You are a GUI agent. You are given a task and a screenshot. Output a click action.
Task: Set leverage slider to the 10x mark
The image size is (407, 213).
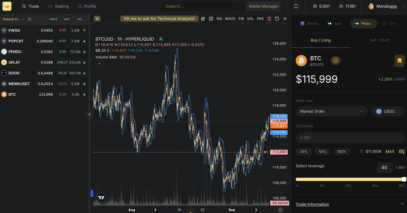click(322, 179)
